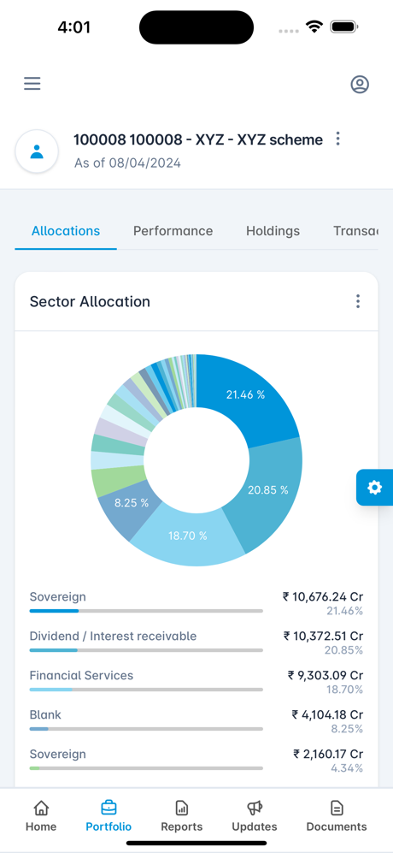Screen dimensions: 393x853
Task: Open Documents in bottom navigation
Action: coord(337,816)
